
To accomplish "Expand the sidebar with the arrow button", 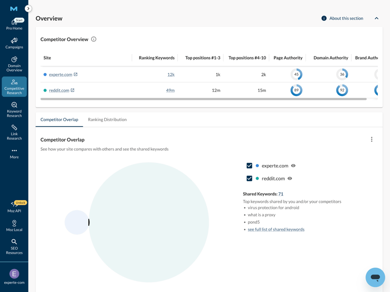I will 28,8.
